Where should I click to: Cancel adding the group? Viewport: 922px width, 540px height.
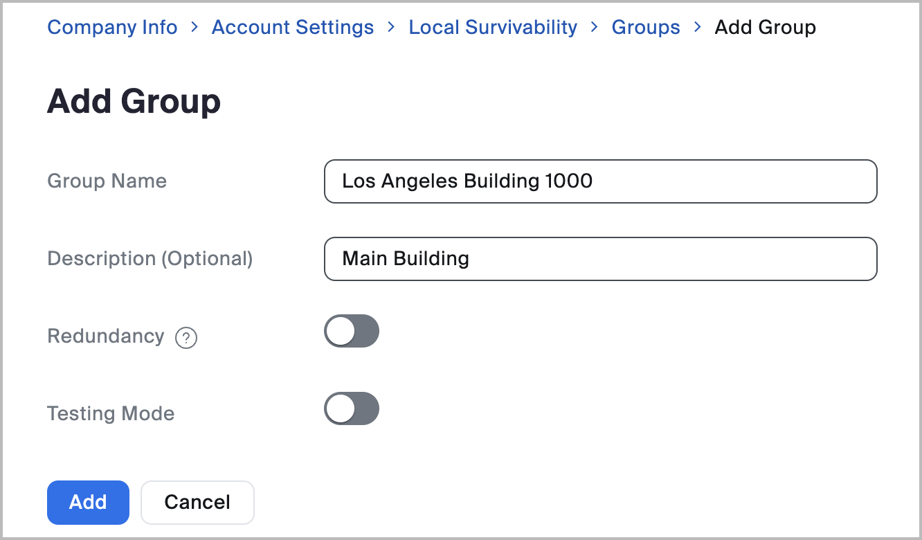click(197, 502)
